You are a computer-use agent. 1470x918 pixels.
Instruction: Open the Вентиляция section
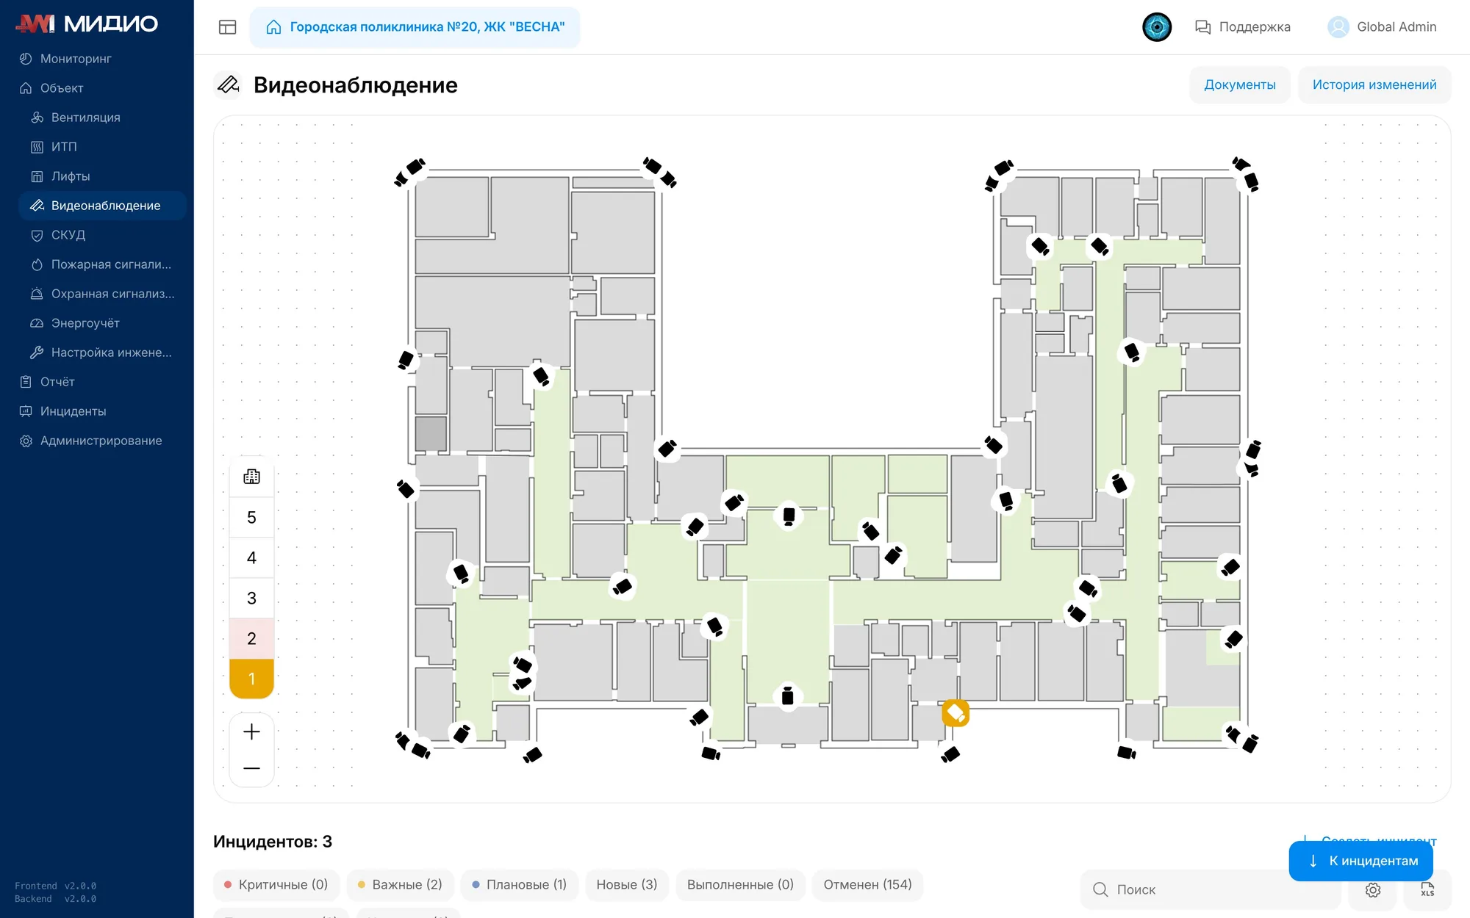[85, 118]
